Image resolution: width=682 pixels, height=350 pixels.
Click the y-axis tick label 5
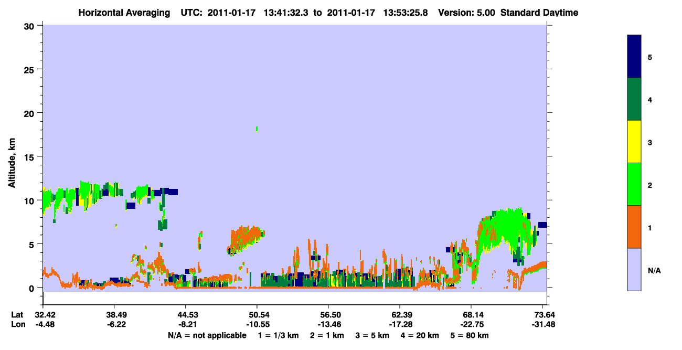coord(33,244)
